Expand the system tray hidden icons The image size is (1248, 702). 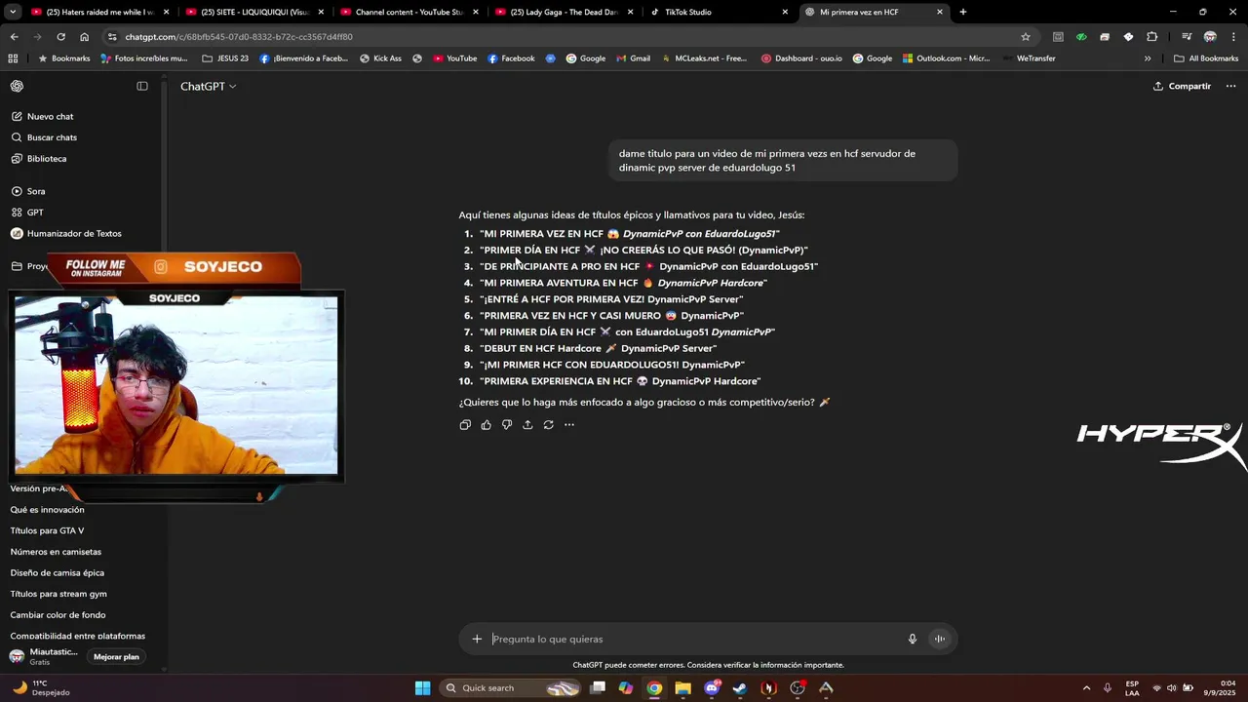[x=1087, y=688]
